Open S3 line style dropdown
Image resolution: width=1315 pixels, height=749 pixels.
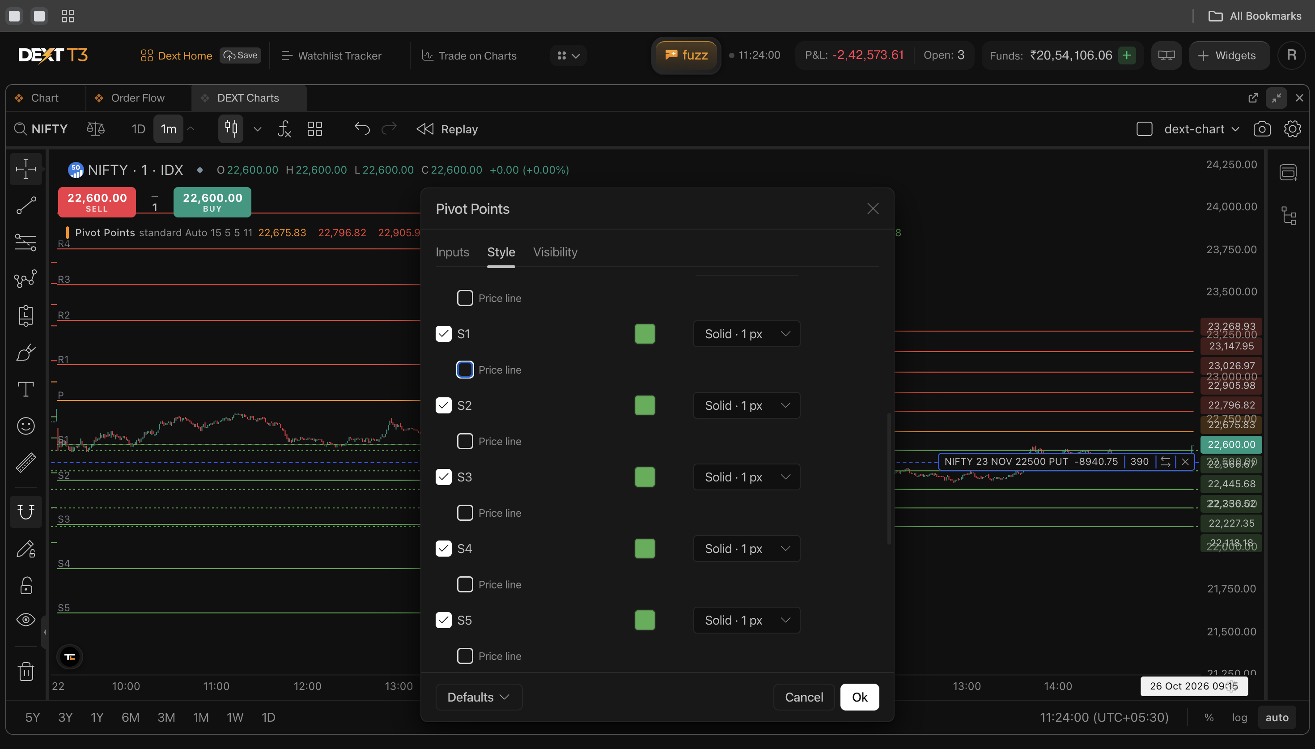click(747, 477)
